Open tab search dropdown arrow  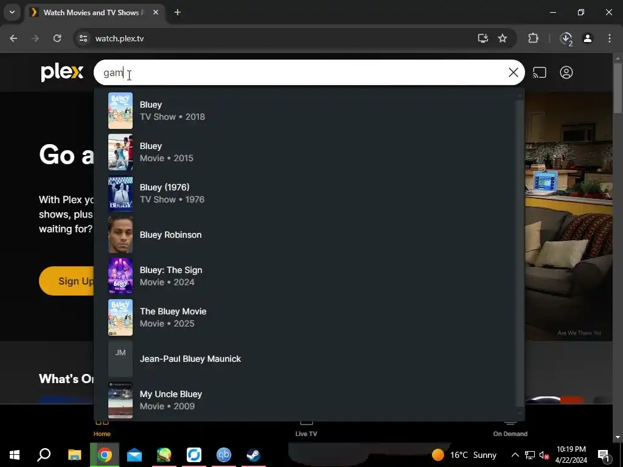pos(12,12)
